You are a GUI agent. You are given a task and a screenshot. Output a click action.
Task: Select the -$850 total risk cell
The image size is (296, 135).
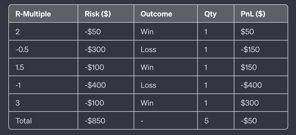(95, 121)
